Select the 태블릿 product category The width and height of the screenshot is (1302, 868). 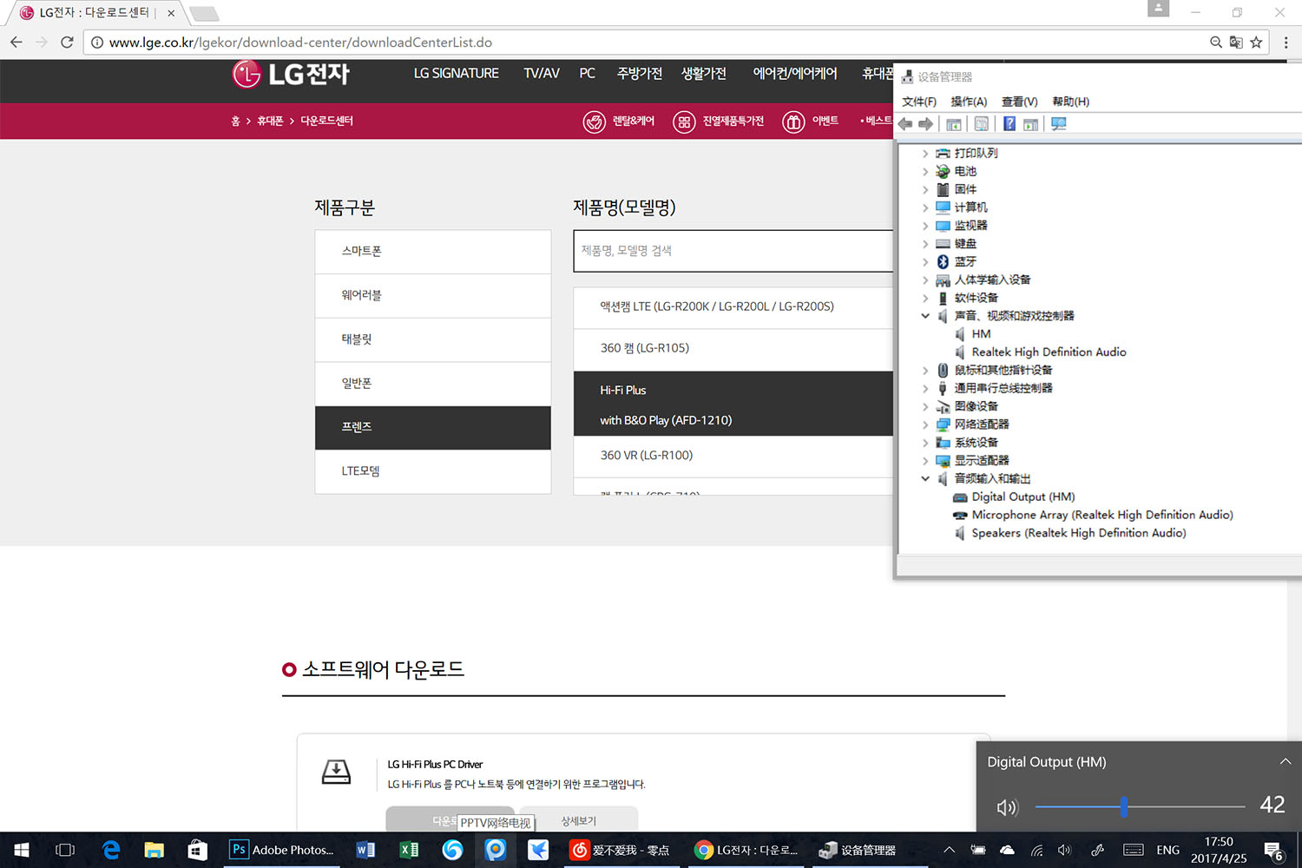coord(433,339)
